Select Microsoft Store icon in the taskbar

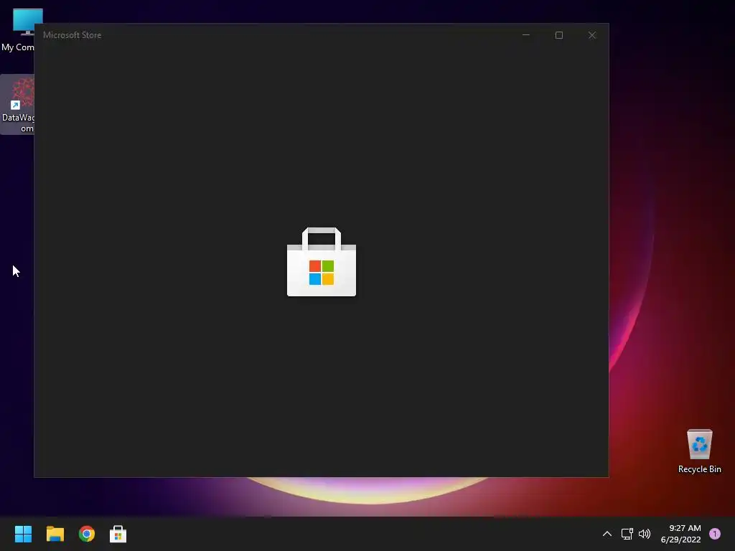tap(118, 534)
